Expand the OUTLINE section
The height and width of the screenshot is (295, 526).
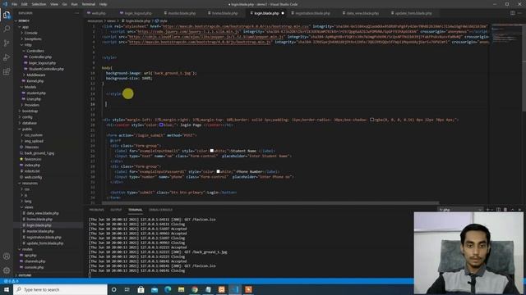point(24,275)
